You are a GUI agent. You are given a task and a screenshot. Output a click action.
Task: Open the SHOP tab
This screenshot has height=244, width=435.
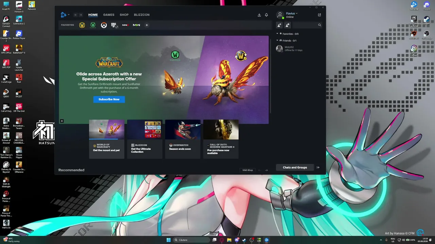pos(124,15)
